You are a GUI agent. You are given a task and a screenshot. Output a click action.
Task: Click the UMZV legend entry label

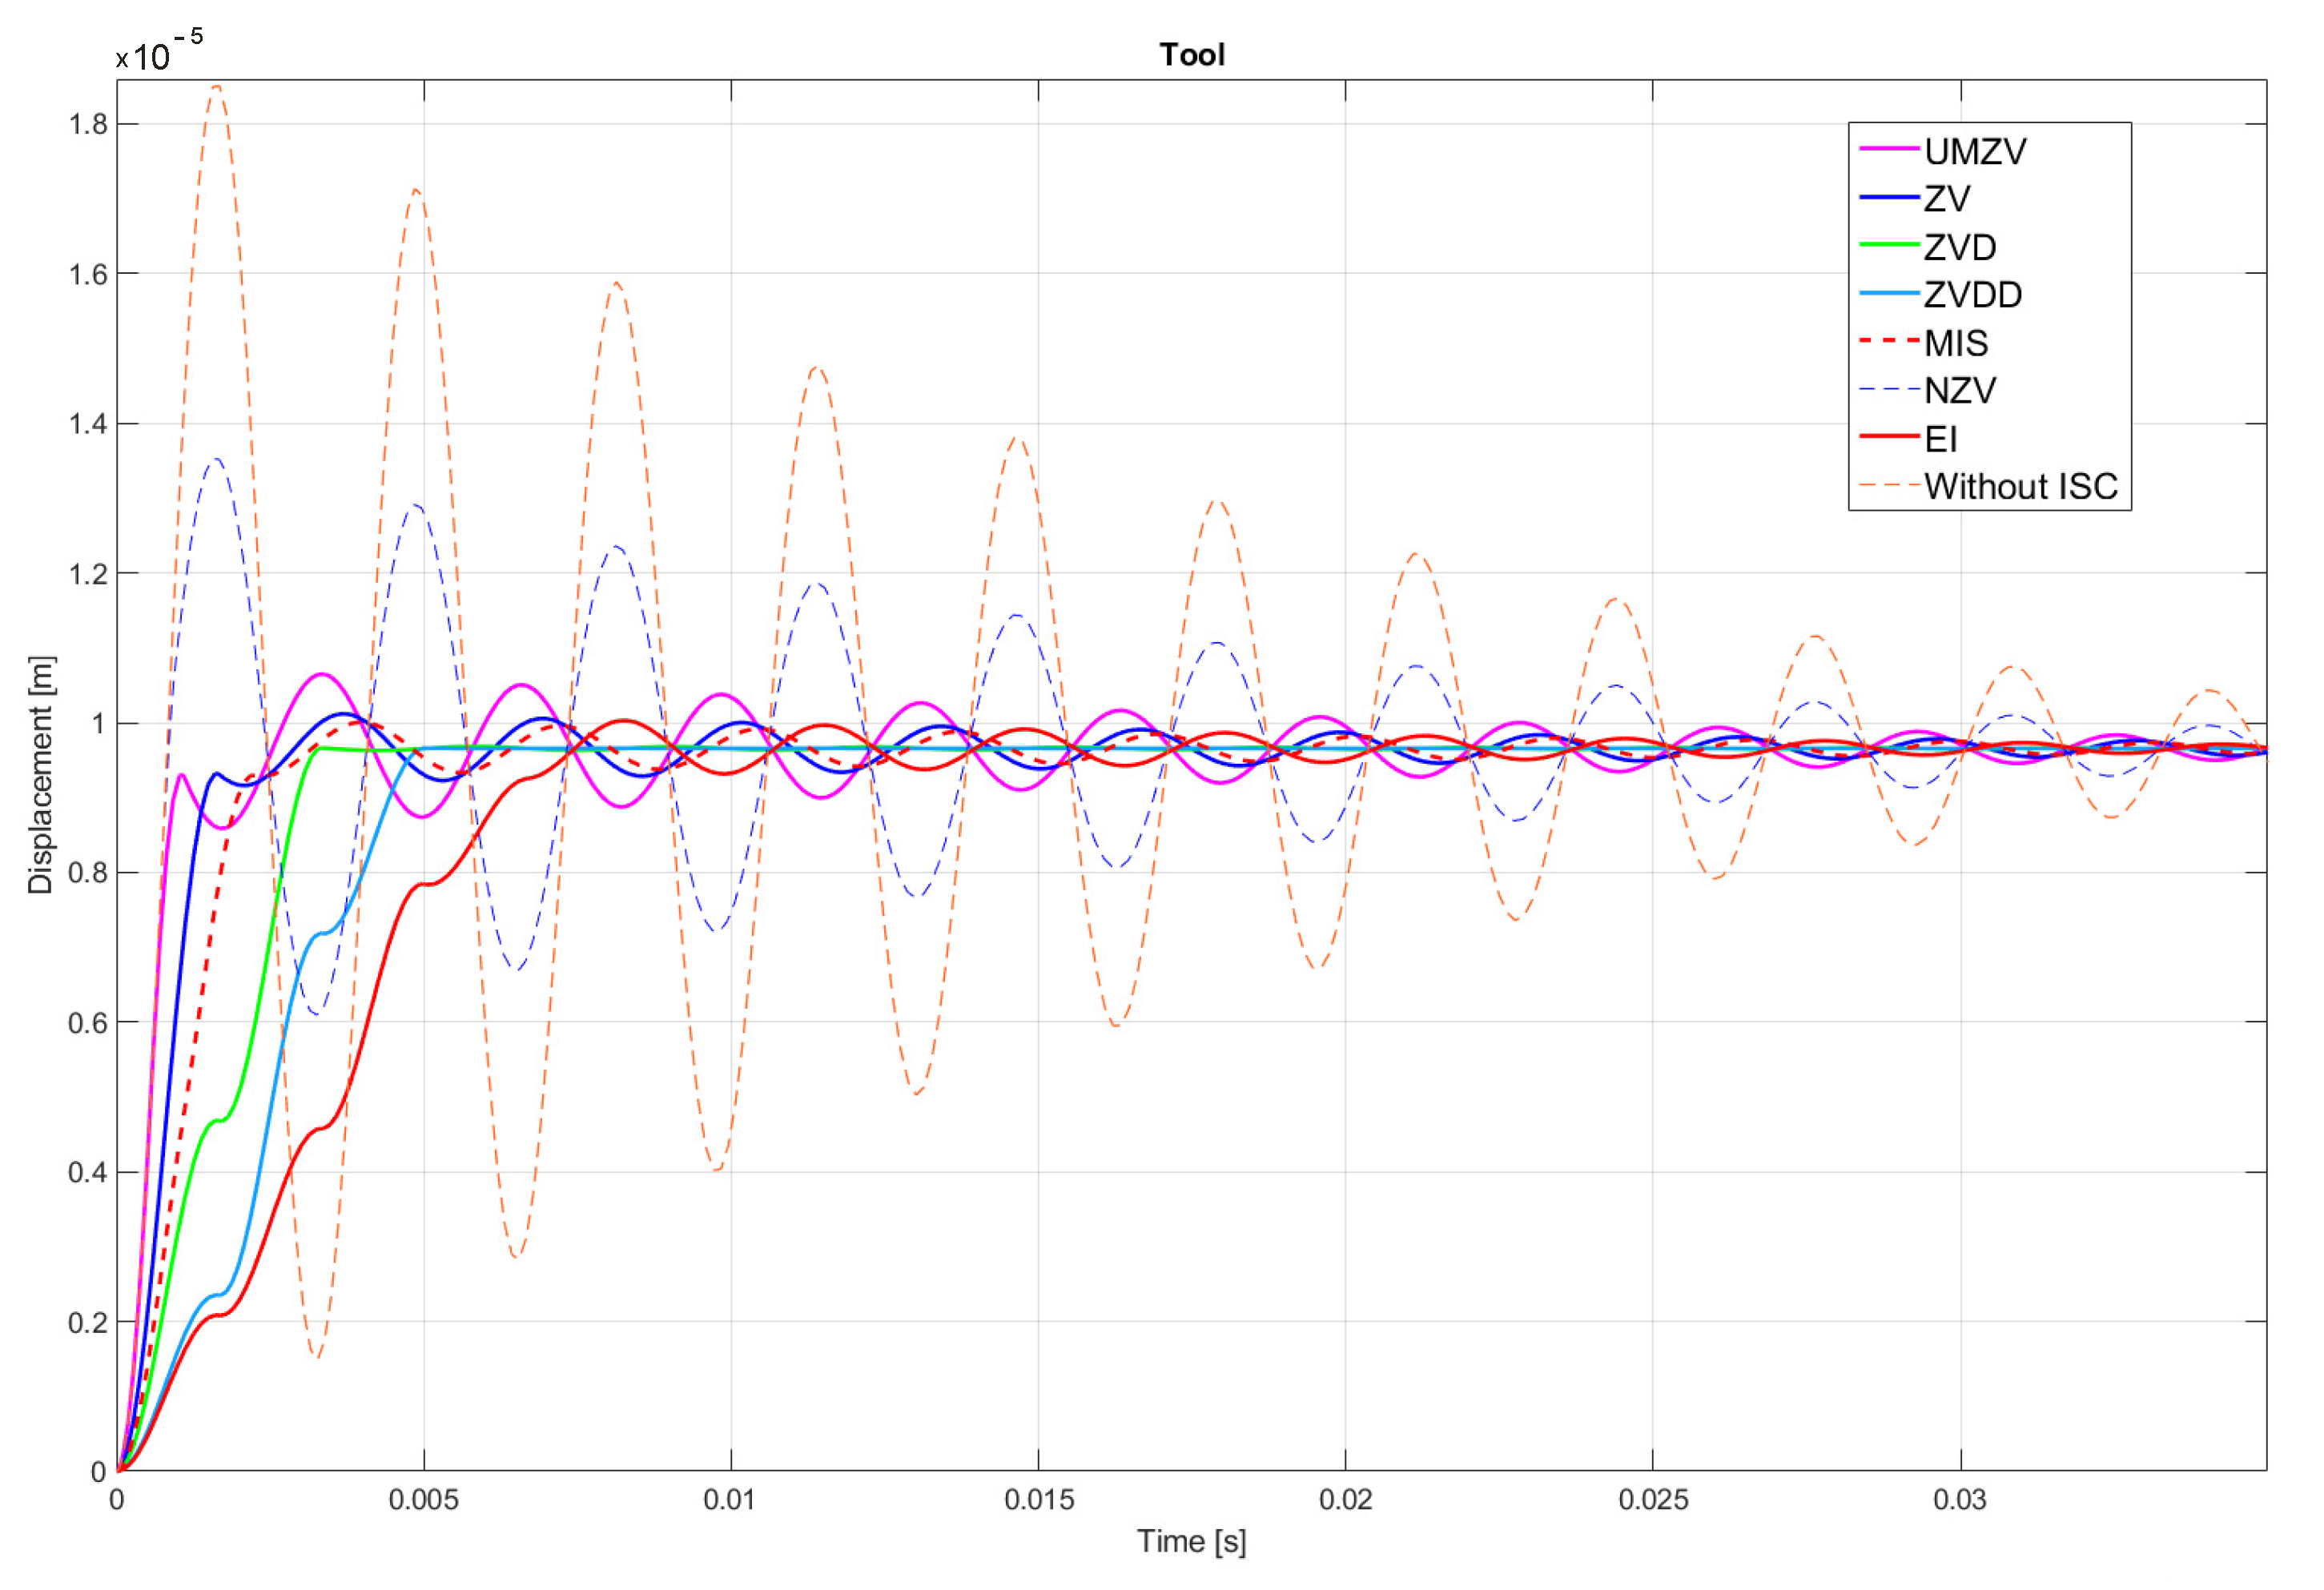tap(1974, 151)
